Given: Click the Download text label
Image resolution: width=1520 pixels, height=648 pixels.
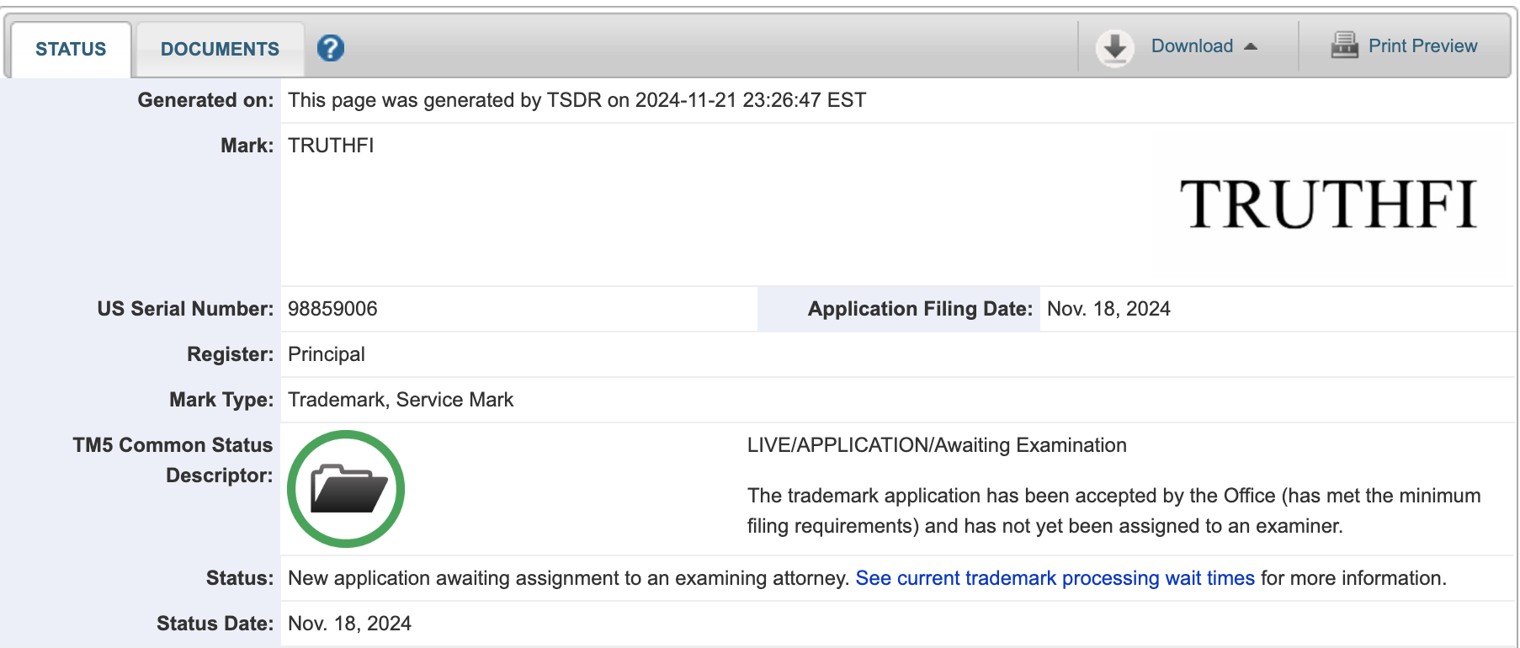Looking at the screenshot, I should click(1192, 46).
